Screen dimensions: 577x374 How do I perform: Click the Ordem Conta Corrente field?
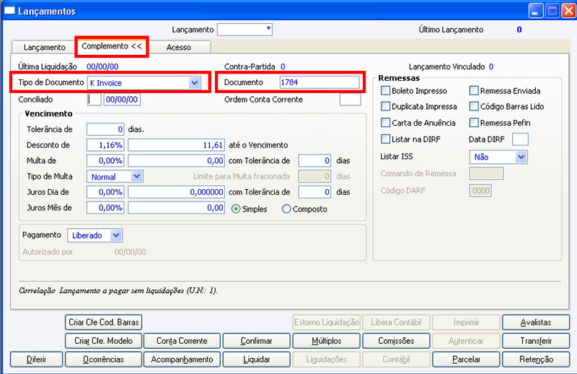[350, 100]
